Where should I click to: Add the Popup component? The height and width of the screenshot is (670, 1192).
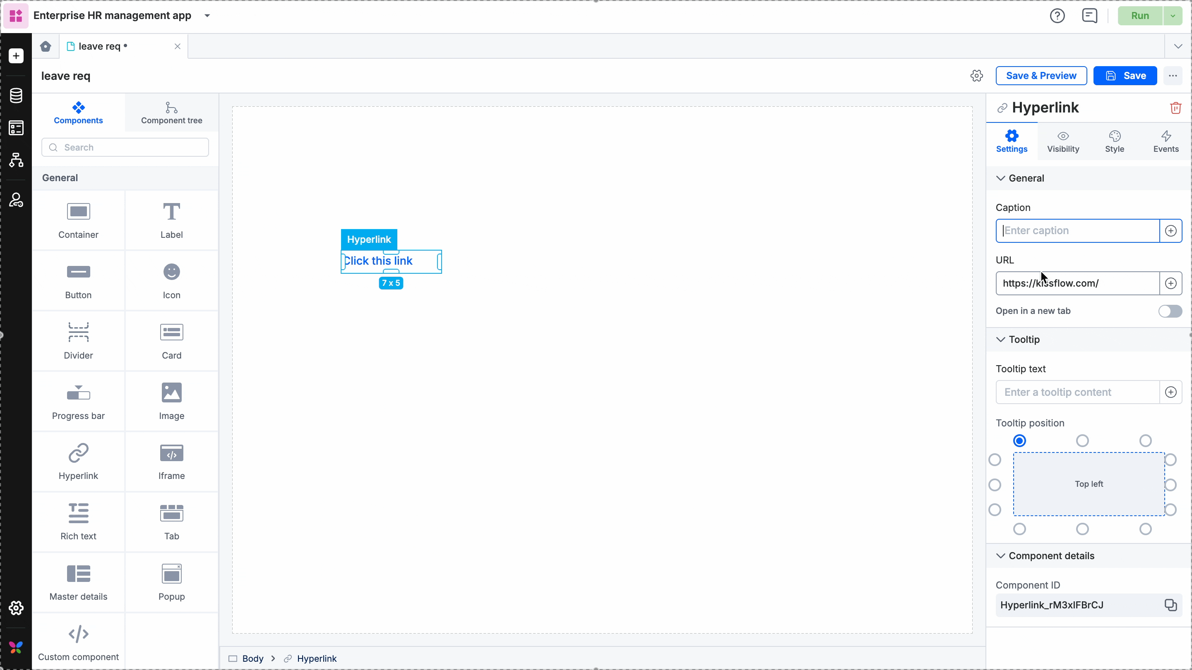point(171,583)
